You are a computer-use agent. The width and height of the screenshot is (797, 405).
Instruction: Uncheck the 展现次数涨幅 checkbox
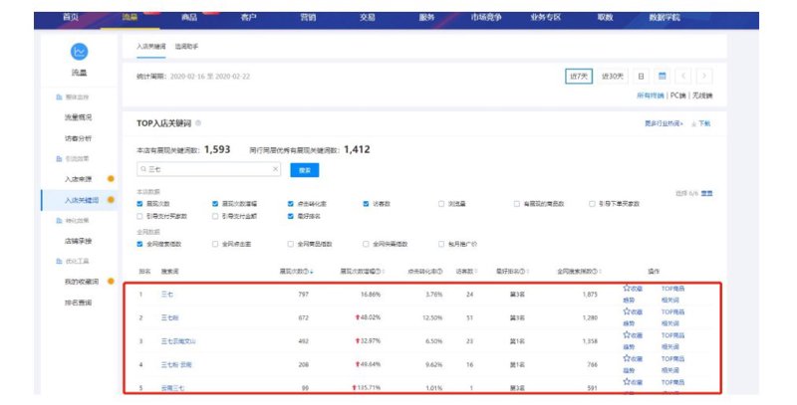[x=215, y=204]
